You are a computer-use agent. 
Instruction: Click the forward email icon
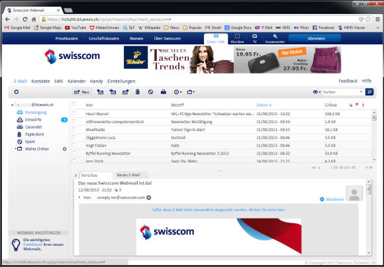[126, 92]
